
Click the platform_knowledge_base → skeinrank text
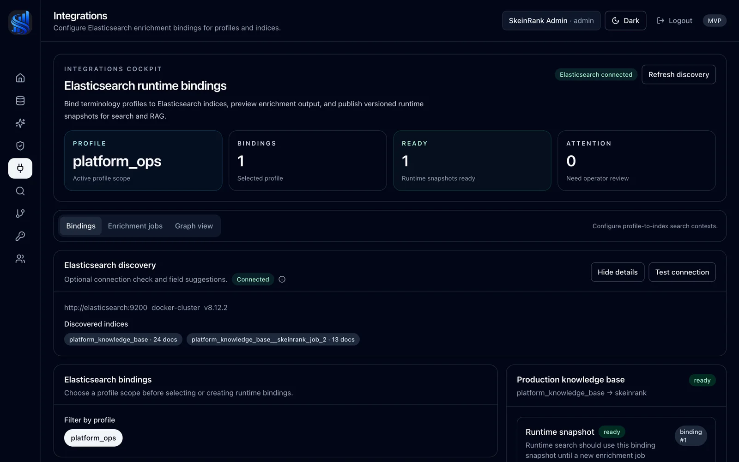(582, 393)
